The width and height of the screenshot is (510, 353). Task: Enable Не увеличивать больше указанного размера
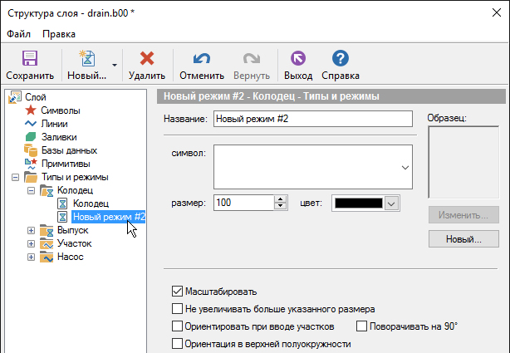176,309
